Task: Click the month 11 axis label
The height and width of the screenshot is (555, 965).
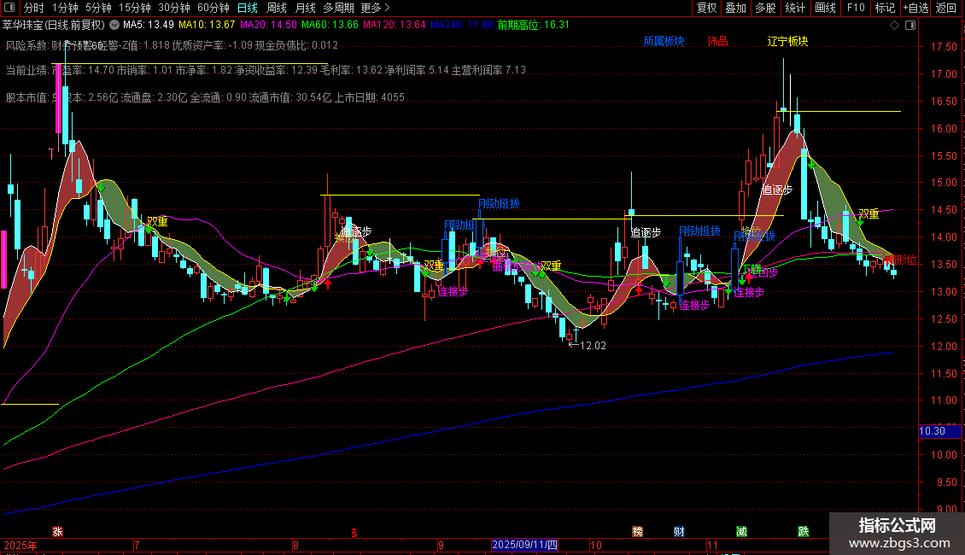Action: coord(713,545)
